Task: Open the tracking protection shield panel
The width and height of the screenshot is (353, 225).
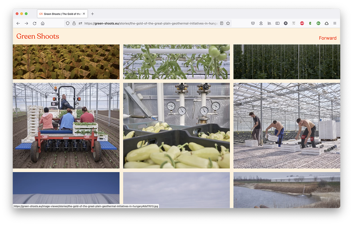Action: click(68, 23)
